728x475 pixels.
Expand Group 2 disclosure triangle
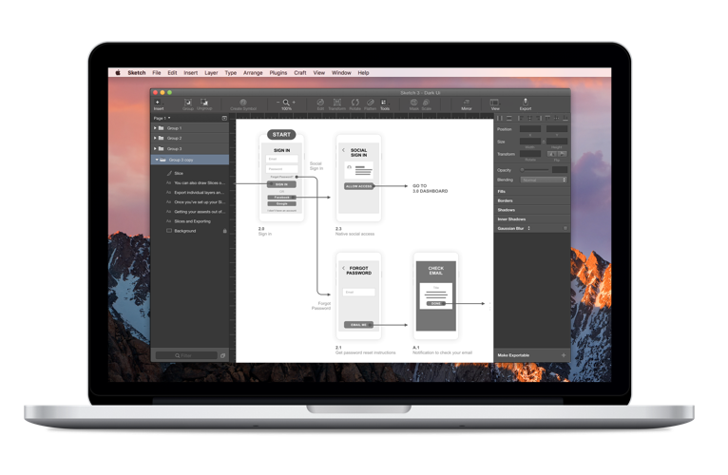point(155,139)
